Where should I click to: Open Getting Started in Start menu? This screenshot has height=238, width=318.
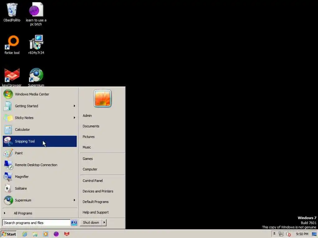click(40, 106)
